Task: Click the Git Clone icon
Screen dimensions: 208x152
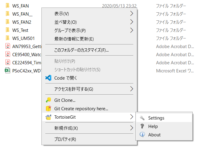Action: [x=48, y=100]
